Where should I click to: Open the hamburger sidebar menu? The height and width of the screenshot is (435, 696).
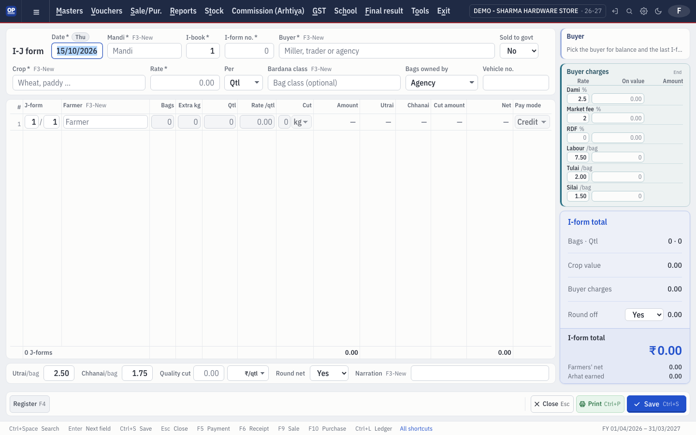tap(36, 12)
